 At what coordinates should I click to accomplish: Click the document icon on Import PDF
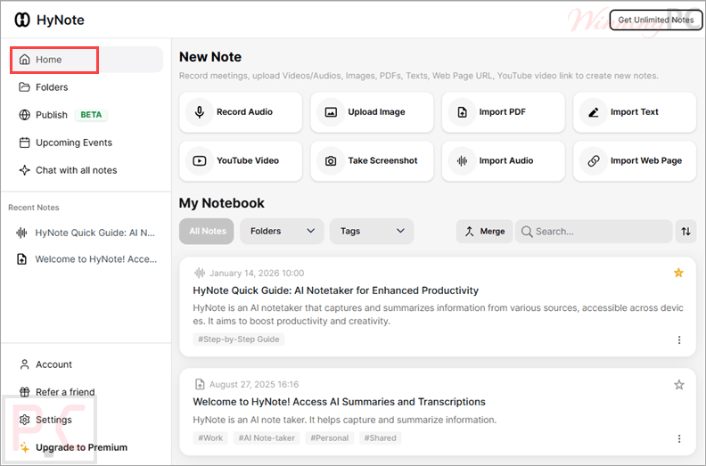pyautogui.click(x=463, y=112)
